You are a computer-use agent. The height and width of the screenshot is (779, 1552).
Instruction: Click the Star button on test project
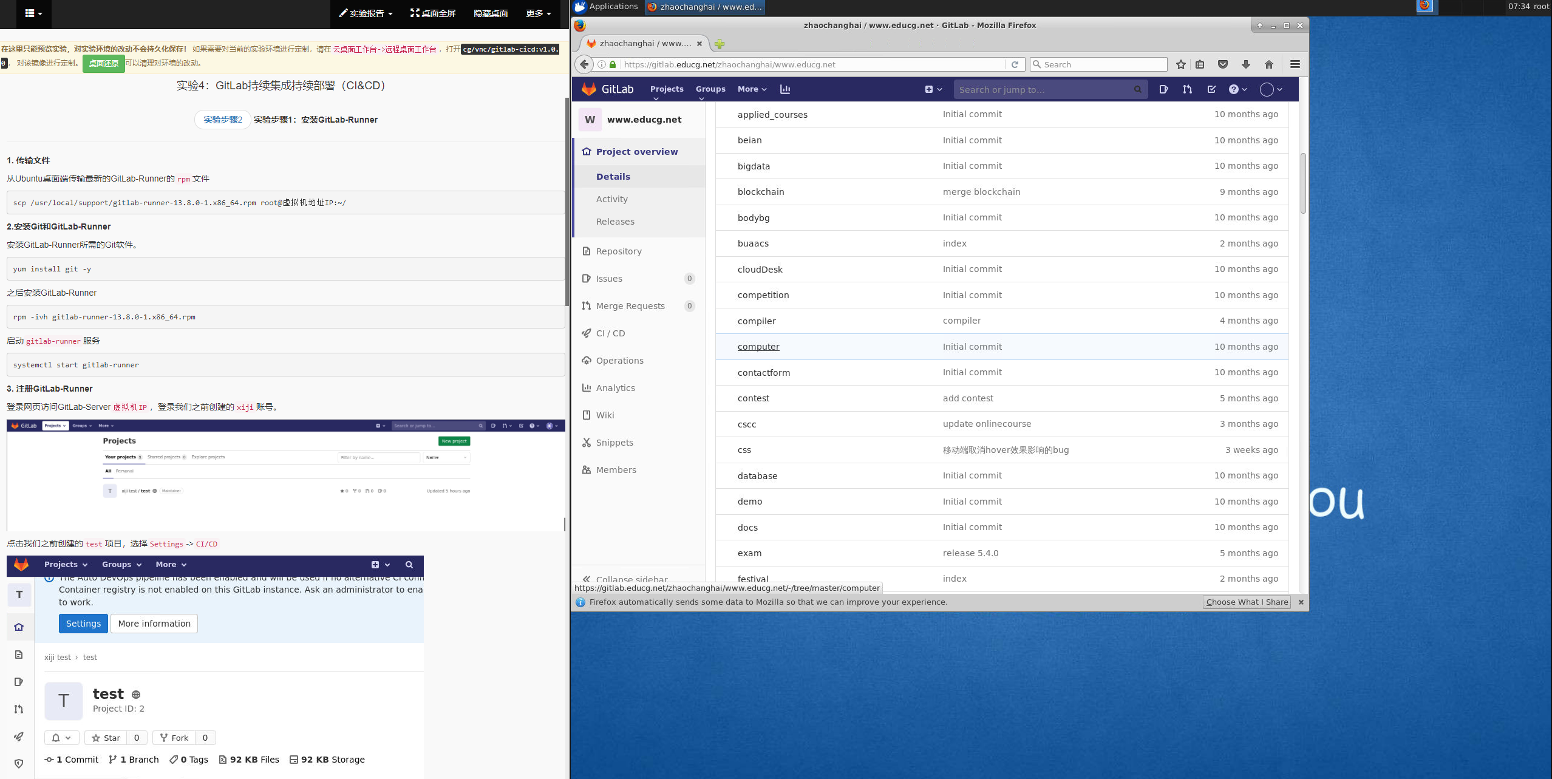106,738
